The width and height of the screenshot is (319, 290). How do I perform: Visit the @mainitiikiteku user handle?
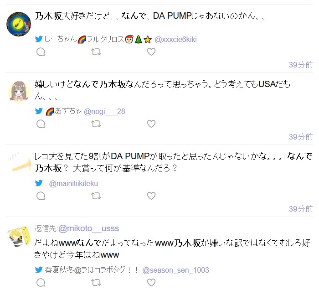coord(73,184)
